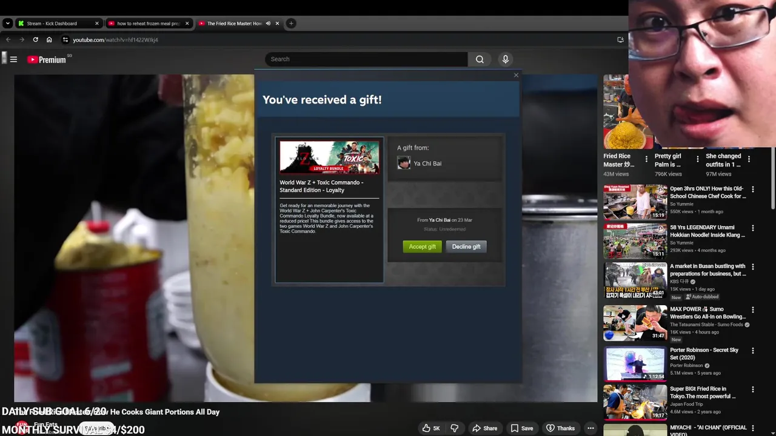The width and height of the screenshot is (776, 436).
Task: Open options for Pretty girl Palm short
Action: point(697,159)
